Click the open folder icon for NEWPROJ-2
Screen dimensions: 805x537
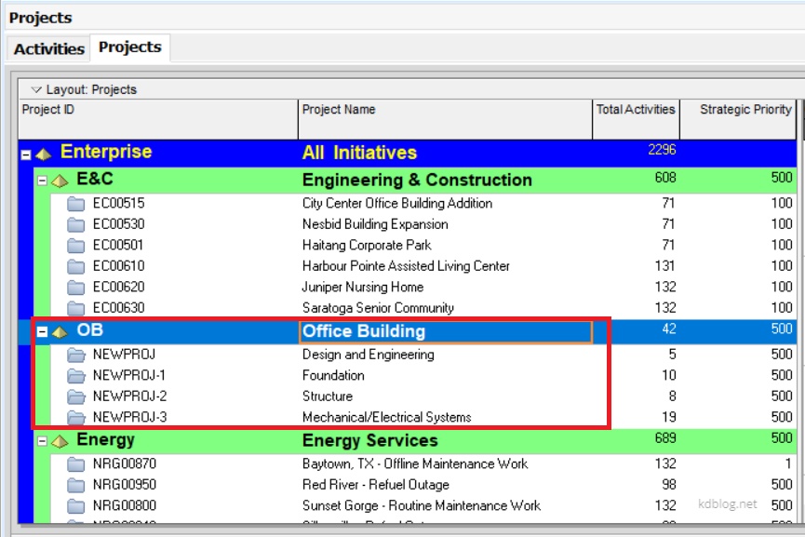coord(75,396)
